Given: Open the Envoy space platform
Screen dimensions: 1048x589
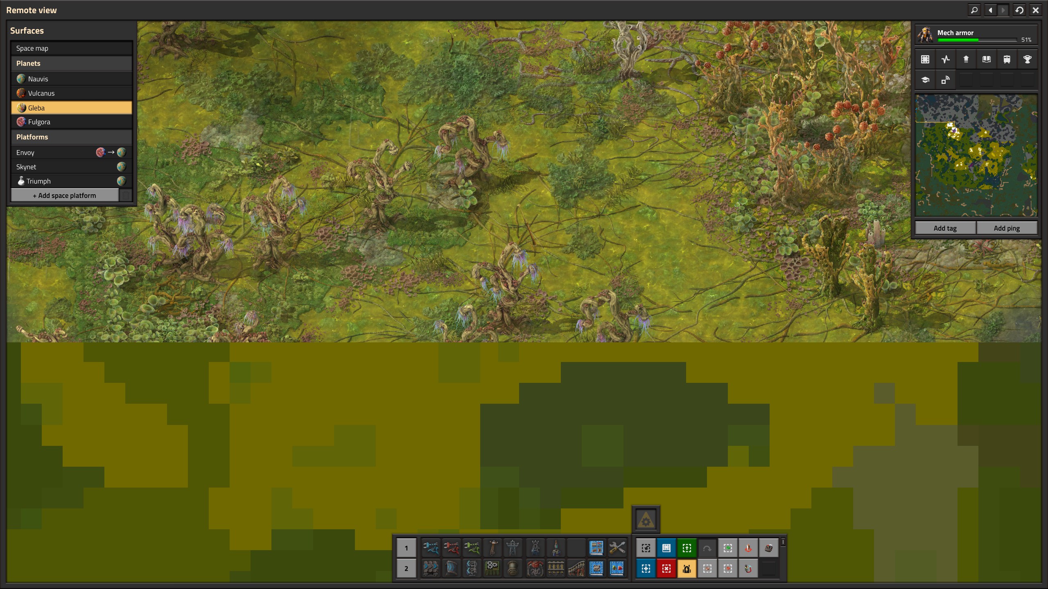Looking at the screenshot, I should (72, 153).
